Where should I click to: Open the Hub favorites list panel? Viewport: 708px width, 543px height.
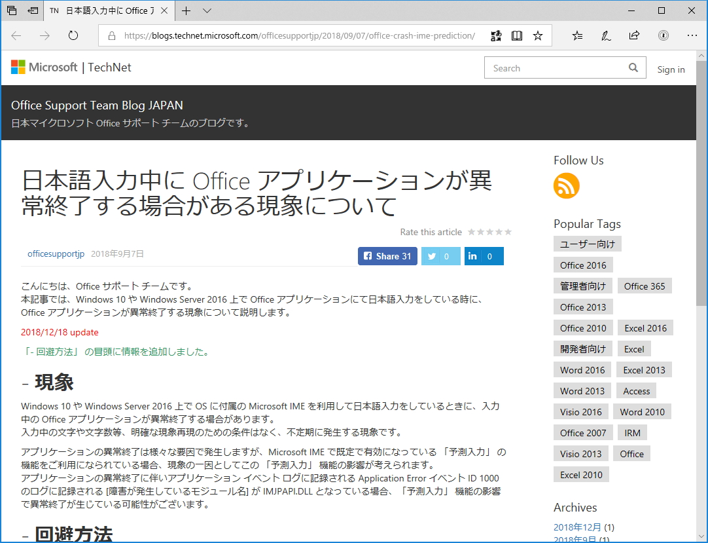tap(576, 35)
